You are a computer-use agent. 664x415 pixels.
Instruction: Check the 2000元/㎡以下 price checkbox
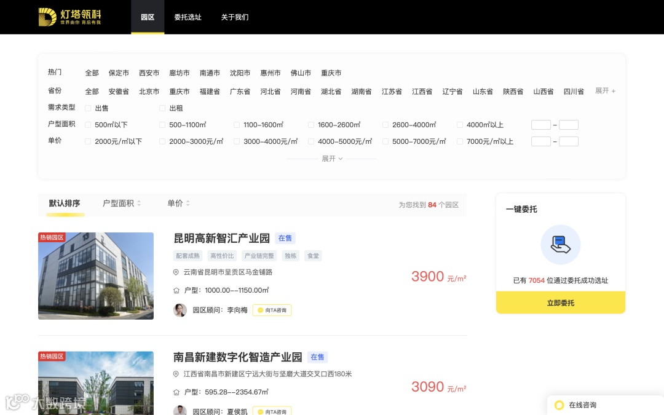tap(88, 141)
